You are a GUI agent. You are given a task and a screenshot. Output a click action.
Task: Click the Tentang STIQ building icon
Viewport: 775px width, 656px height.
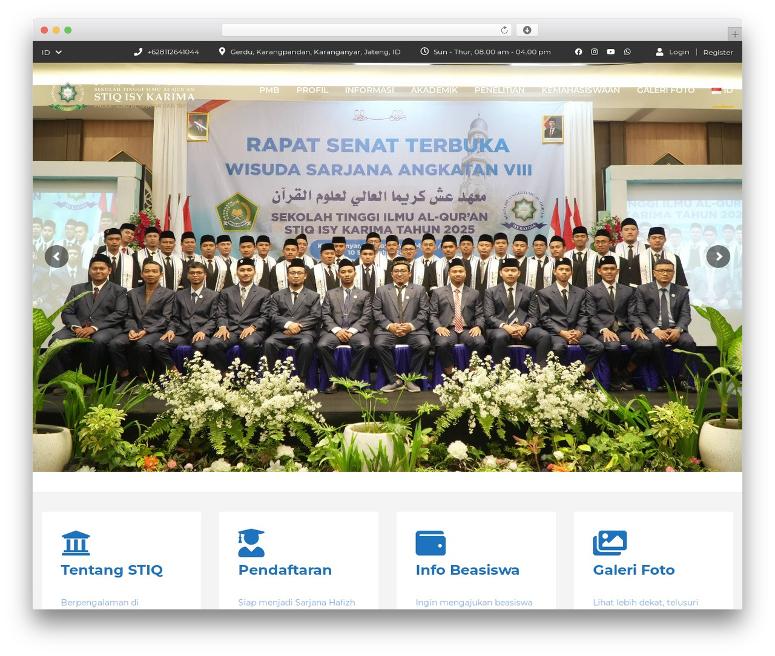click(x=76, y=543)
